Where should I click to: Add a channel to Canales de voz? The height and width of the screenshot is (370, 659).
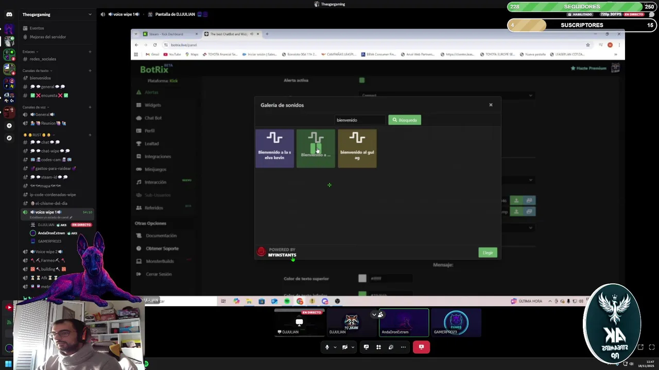(x=90, y=107)
